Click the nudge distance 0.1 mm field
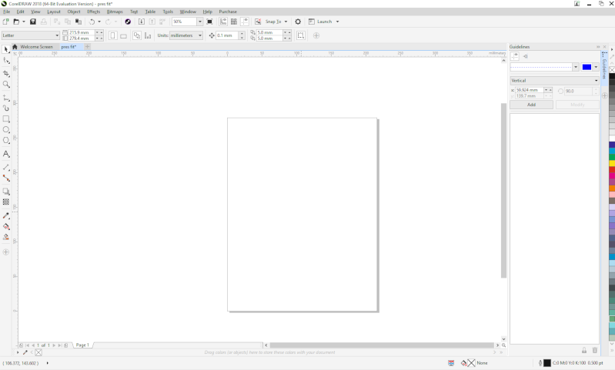The image size is (615, 370). 227,35
